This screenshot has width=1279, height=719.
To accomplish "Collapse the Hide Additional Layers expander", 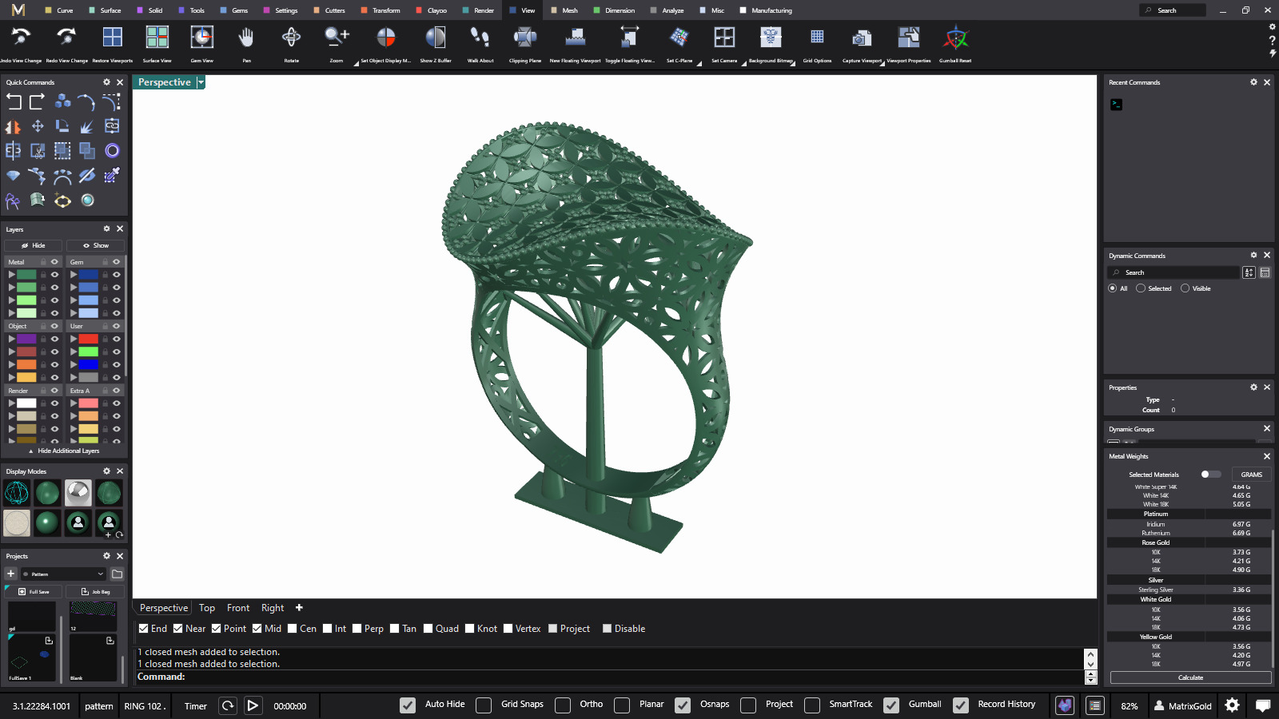I will point(64,451).
